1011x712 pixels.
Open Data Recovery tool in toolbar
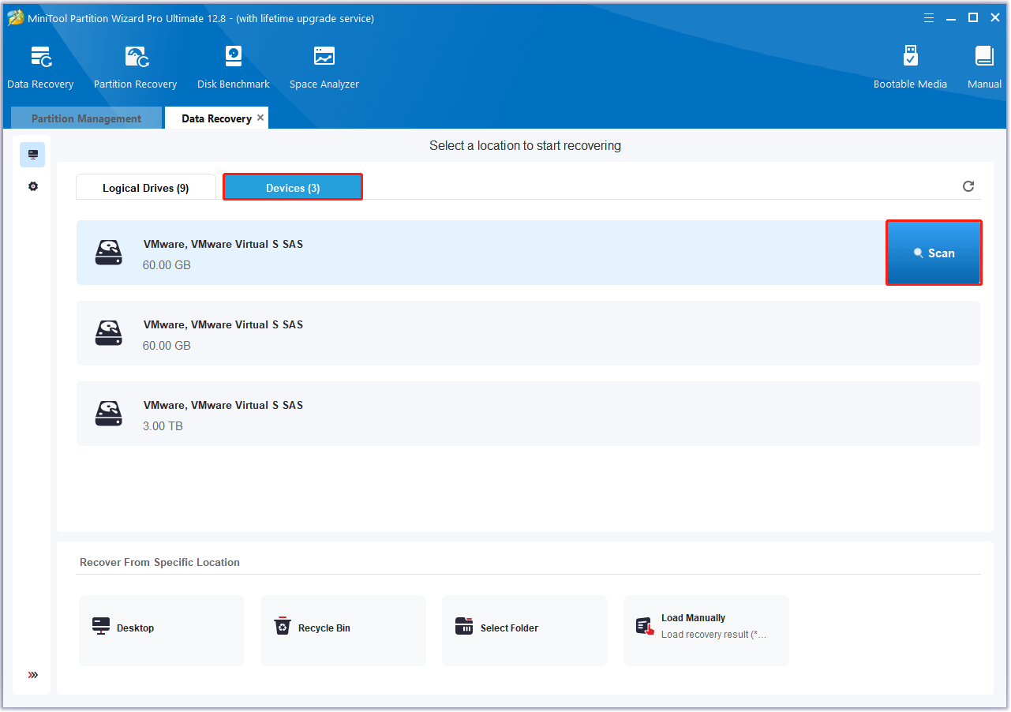pos(40,67)
